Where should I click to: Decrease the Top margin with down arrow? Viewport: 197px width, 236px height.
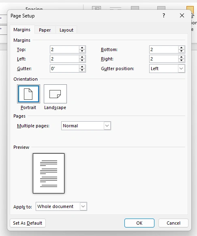coord(82,51)
